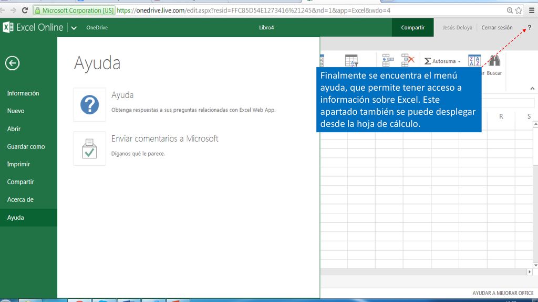Click the horizontal scrollbar right arrow
Viewport: 538px width, 302px height.
530,272
